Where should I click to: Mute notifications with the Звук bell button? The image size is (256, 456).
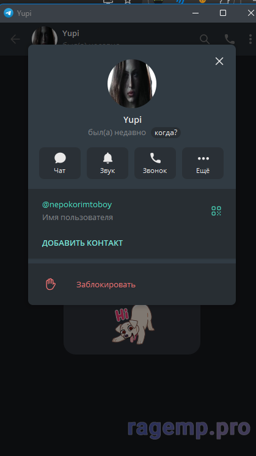(108, 163)
